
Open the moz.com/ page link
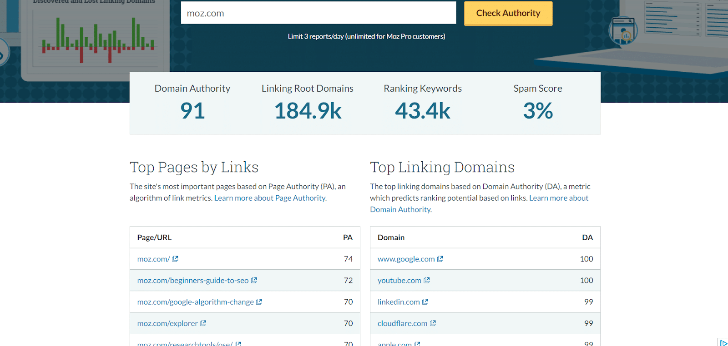click(x=154, y=259)
